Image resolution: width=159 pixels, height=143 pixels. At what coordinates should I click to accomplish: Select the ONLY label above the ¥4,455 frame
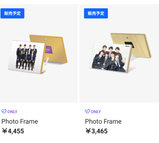tap(12, 112)
